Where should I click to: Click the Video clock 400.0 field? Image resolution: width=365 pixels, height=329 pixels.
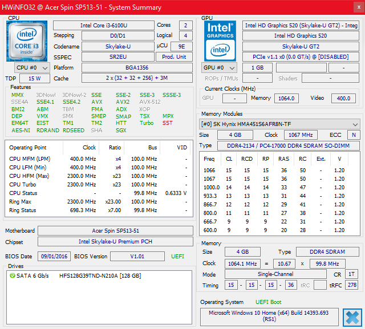[x=343, y=99]
